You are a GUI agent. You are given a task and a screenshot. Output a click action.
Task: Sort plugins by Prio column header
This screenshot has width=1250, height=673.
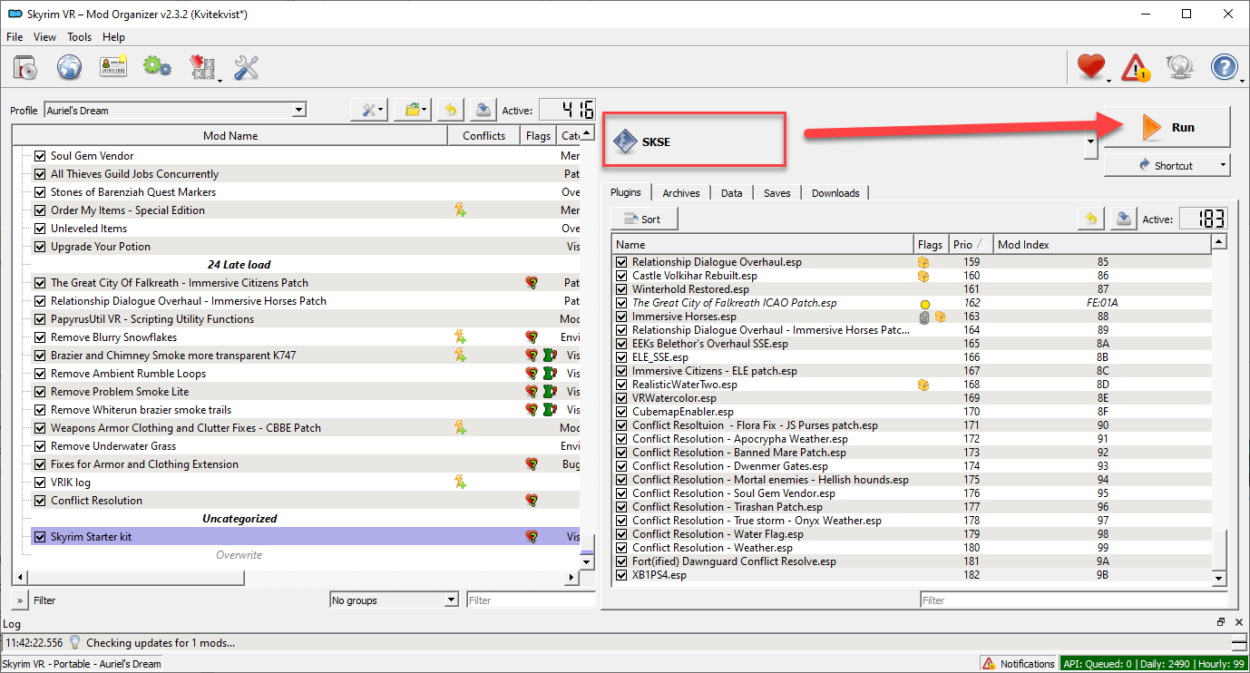[971, 244]
